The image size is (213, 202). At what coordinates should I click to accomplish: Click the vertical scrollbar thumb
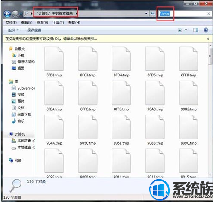click(210, 56)
